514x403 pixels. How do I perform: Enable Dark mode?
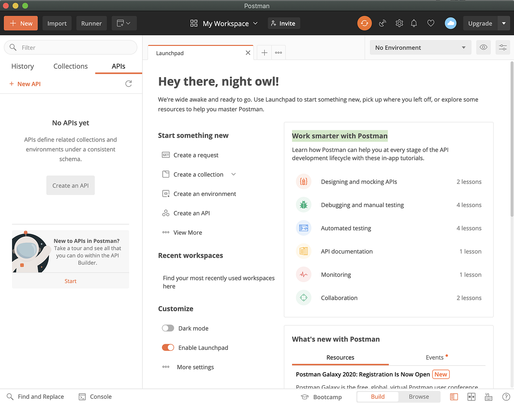(x=168, y=328)
